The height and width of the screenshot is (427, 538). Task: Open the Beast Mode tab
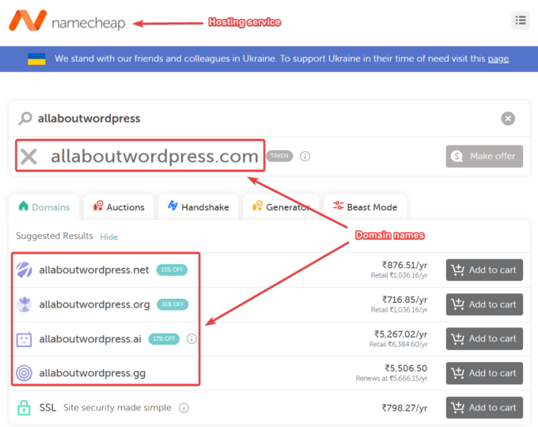click(x=365, y=207)
